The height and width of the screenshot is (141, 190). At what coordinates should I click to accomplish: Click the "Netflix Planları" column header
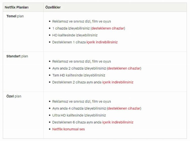[17, 7]
